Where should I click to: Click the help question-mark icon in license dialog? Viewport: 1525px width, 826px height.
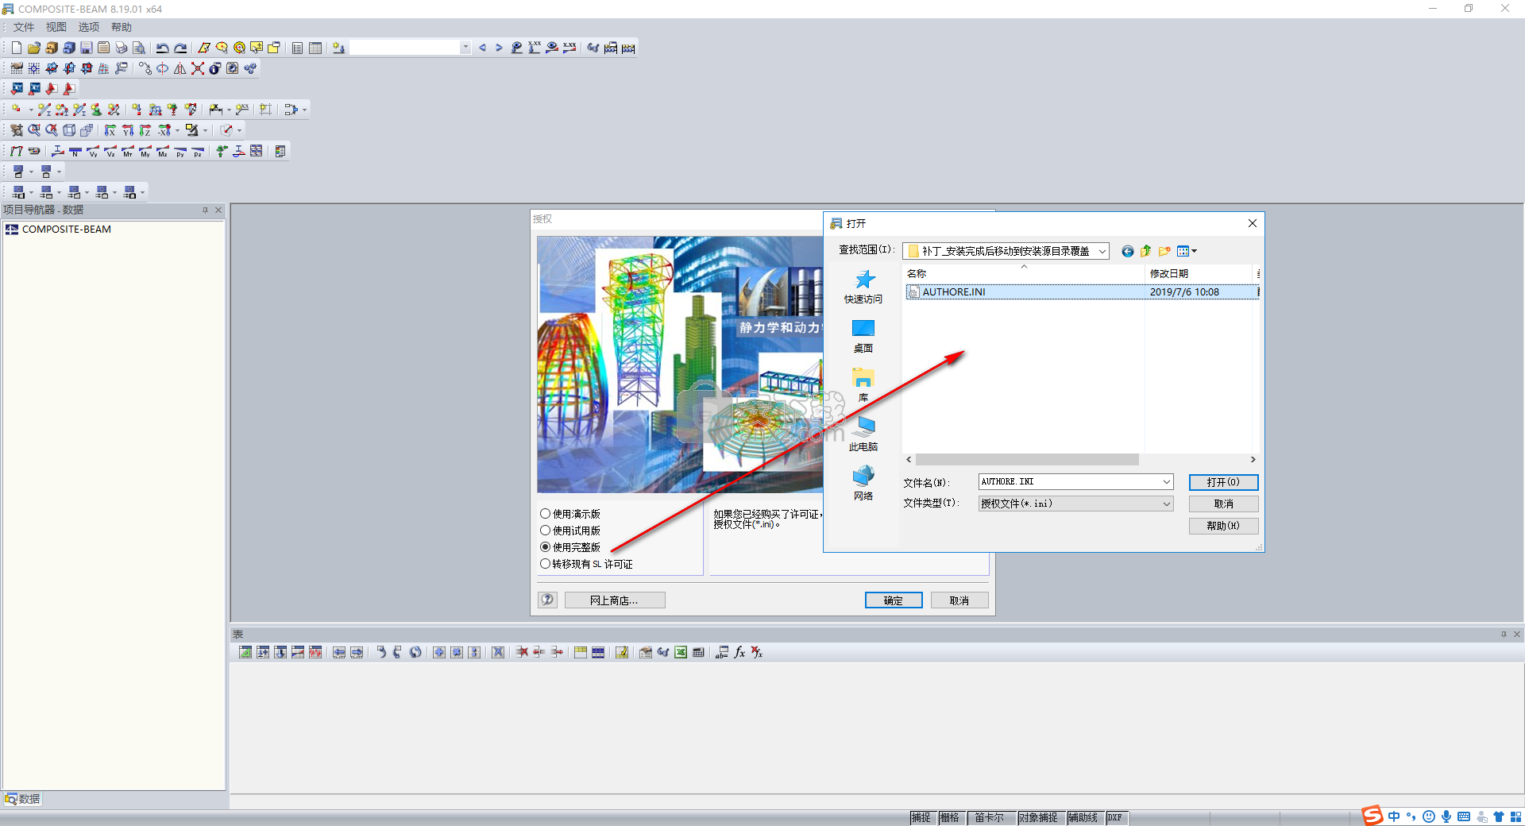[x=548, y=600]
